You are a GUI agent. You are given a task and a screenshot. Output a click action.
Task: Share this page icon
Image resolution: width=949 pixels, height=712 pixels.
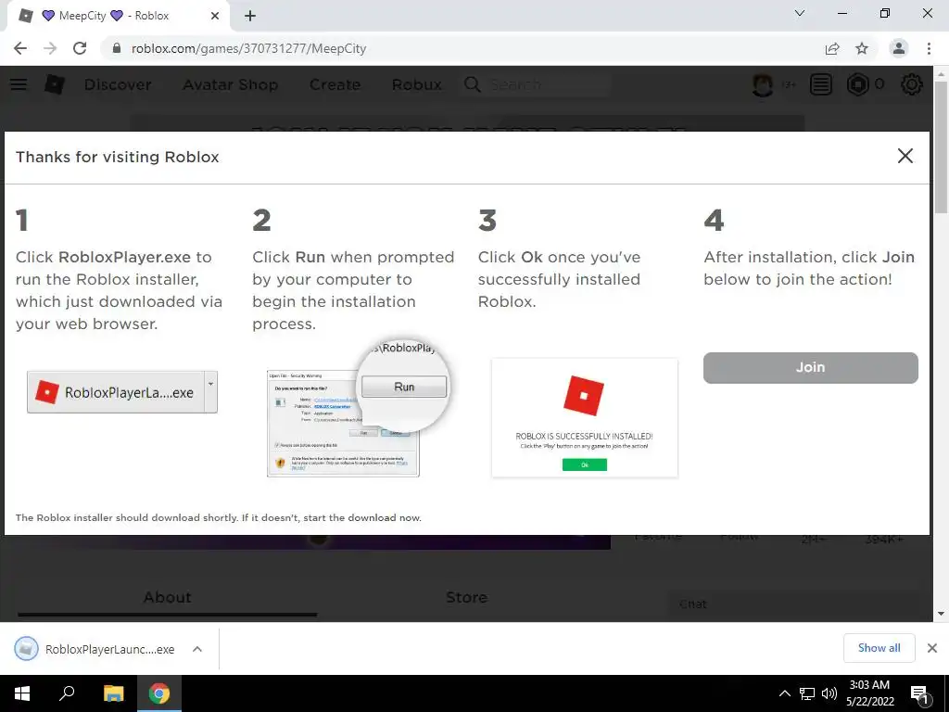point(832,48)
